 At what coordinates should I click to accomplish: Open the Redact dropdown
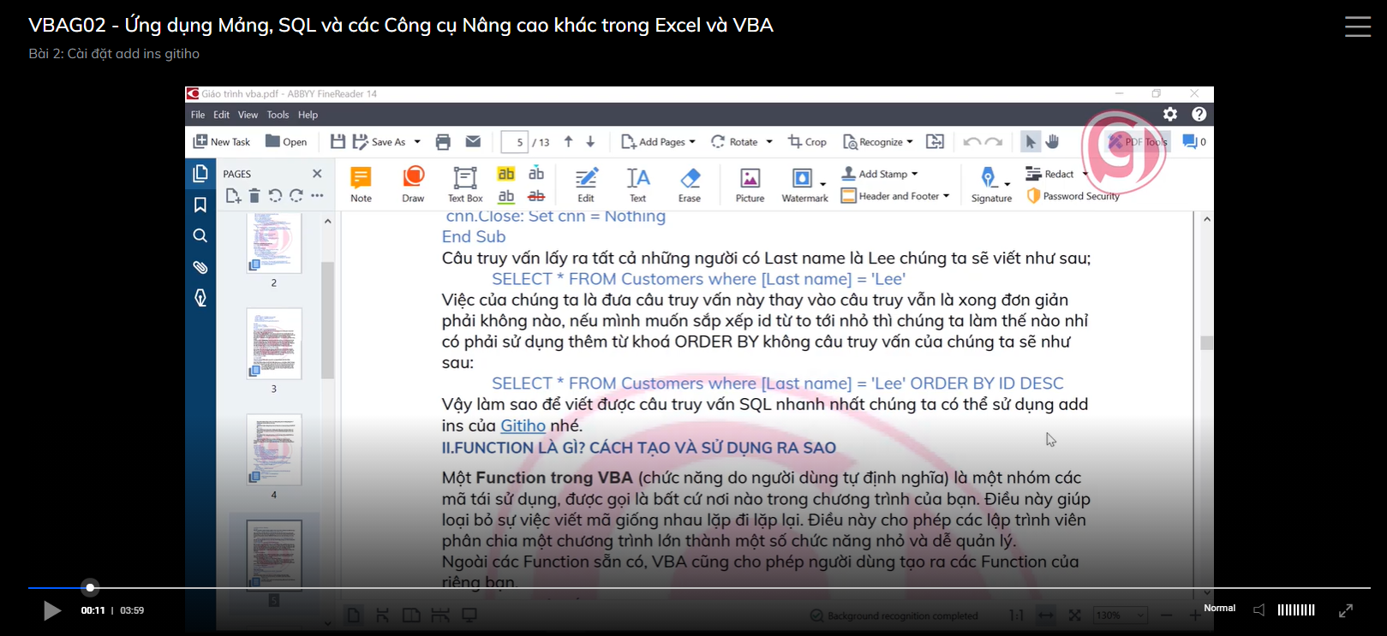point(1057,174)
